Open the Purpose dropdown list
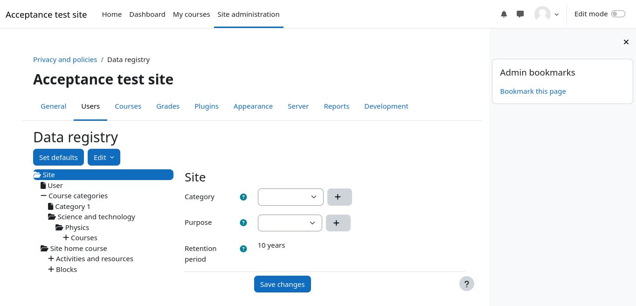Viewport: 636px width, 306px height. (x=290, y=223)
